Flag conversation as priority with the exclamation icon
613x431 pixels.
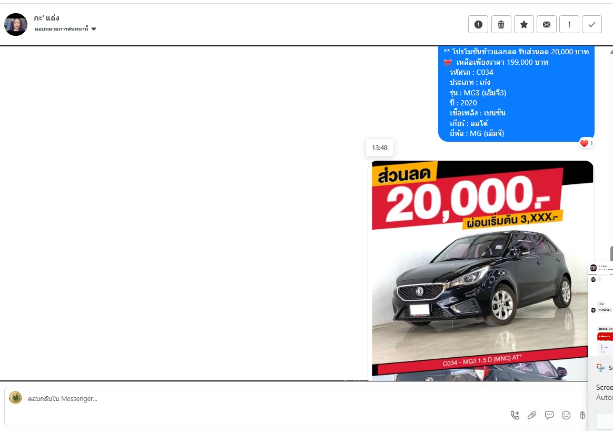point(569,25)
